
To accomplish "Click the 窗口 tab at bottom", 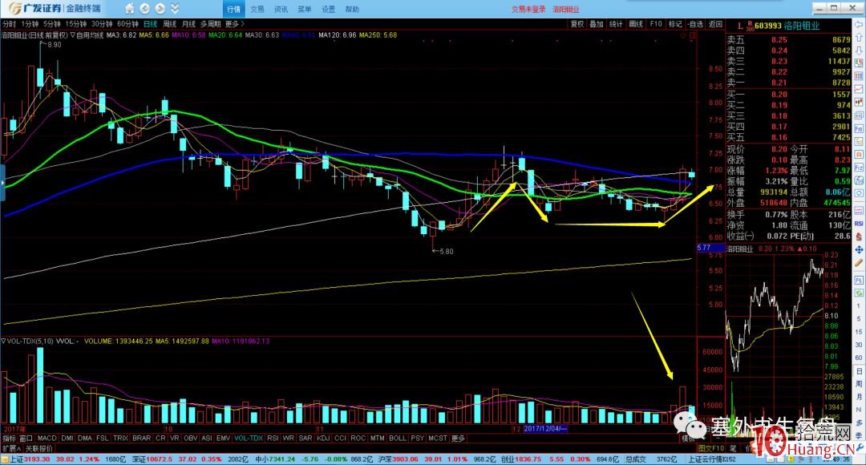I will click(26, 438).
